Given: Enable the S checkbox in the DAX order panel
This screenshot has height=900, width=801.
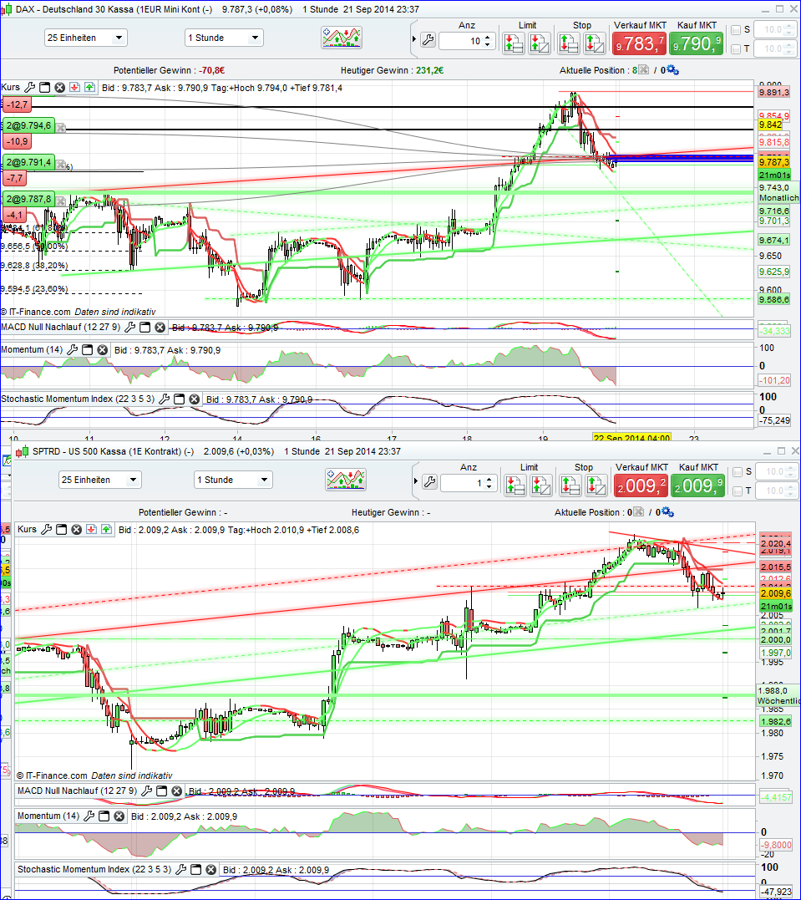Looking at the screenshot, I should 736,28.
